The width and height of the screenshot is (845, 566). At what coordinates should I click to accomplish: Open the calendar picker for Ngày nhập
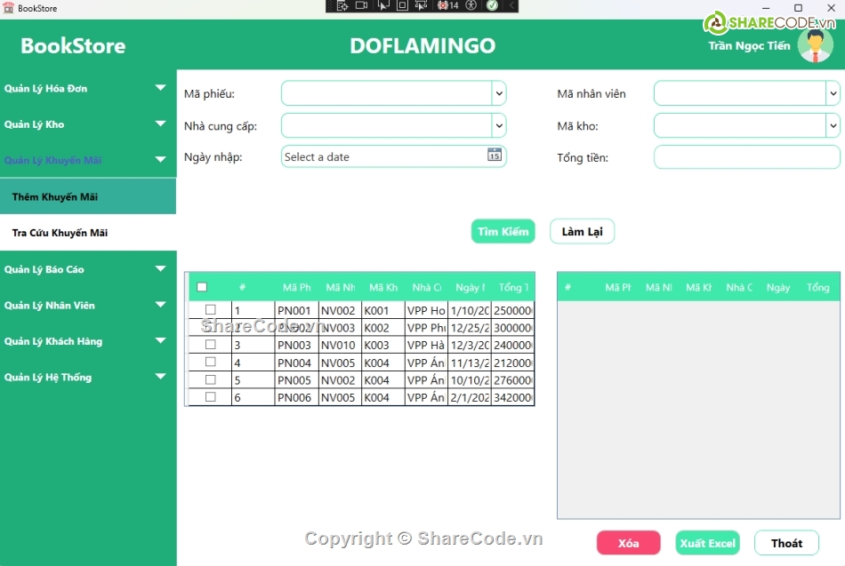click(x=495, y=155)
